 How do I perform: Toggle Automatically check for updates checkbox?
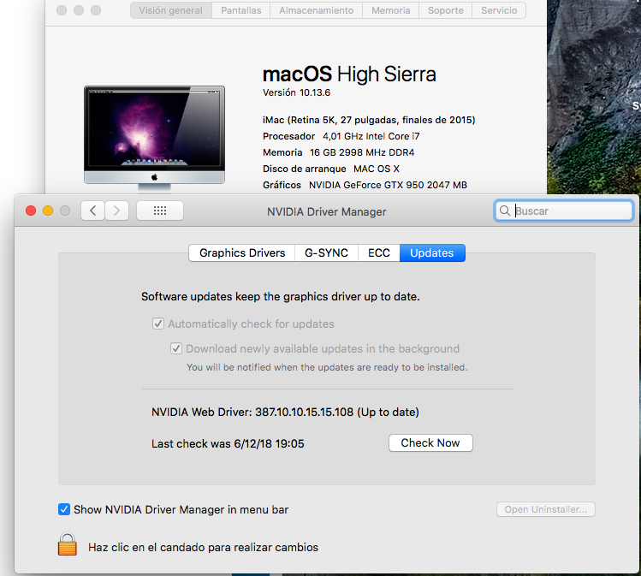(x=158, y=324)
